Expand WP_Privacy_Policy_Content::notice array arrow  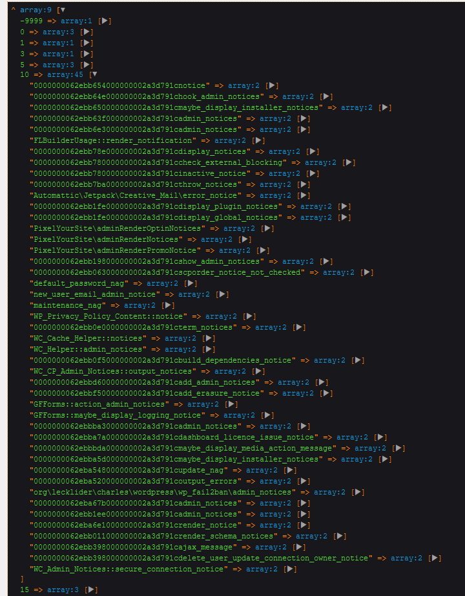coord(249,317)
